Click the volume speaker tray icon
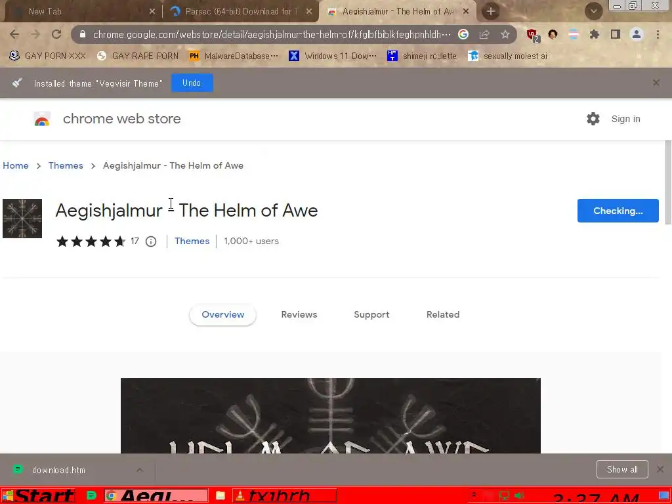The image size is (672, 504). (520, 496)
